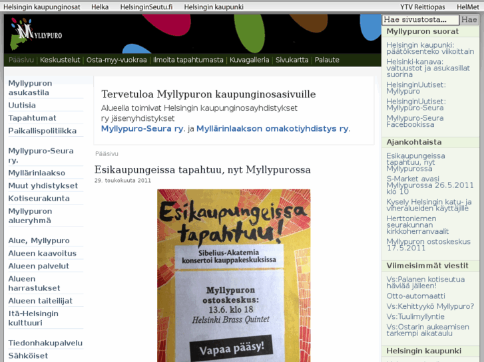Follow Myllärinlaakson omakotiyhdistys ry. link

273,128
